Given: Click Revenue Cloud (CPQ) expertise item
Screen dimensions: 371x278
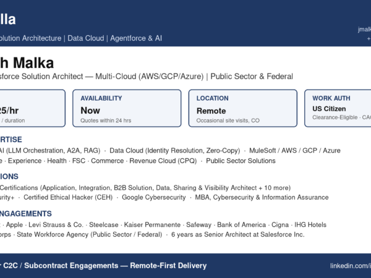Looking at the screenshot, I should (x=163, y=161).
